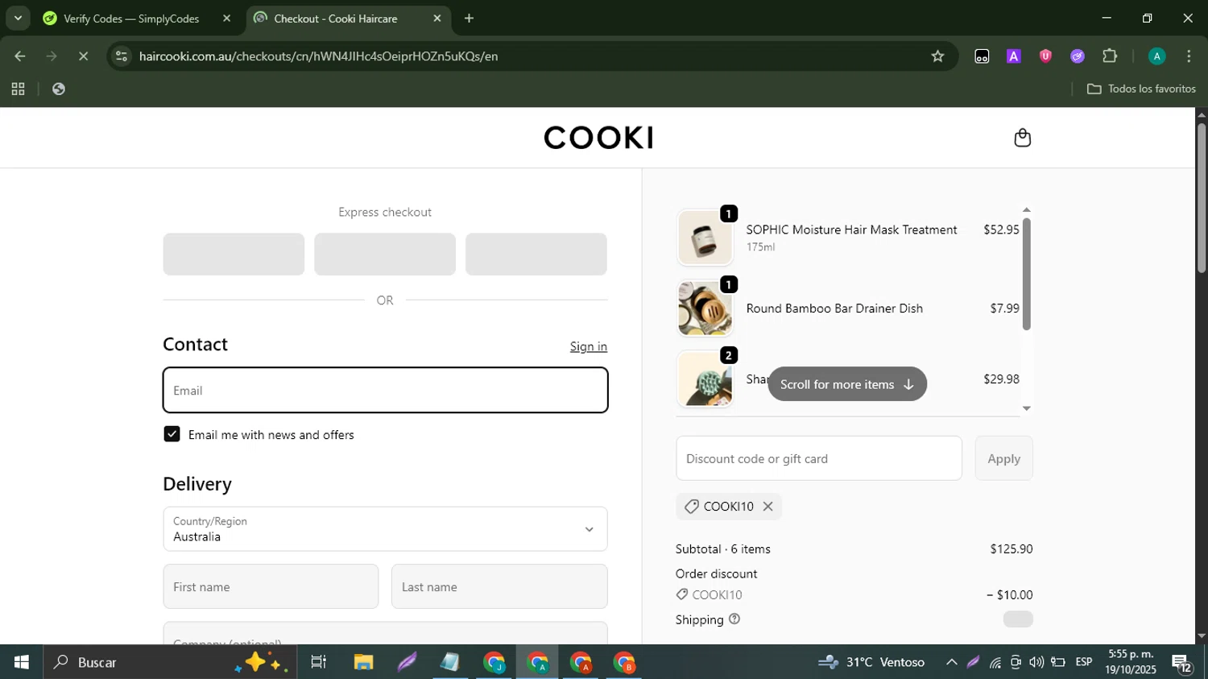Viewport: 1208px width, 679px height.
Task: Click the First name field
Action: tap(271, 586)
